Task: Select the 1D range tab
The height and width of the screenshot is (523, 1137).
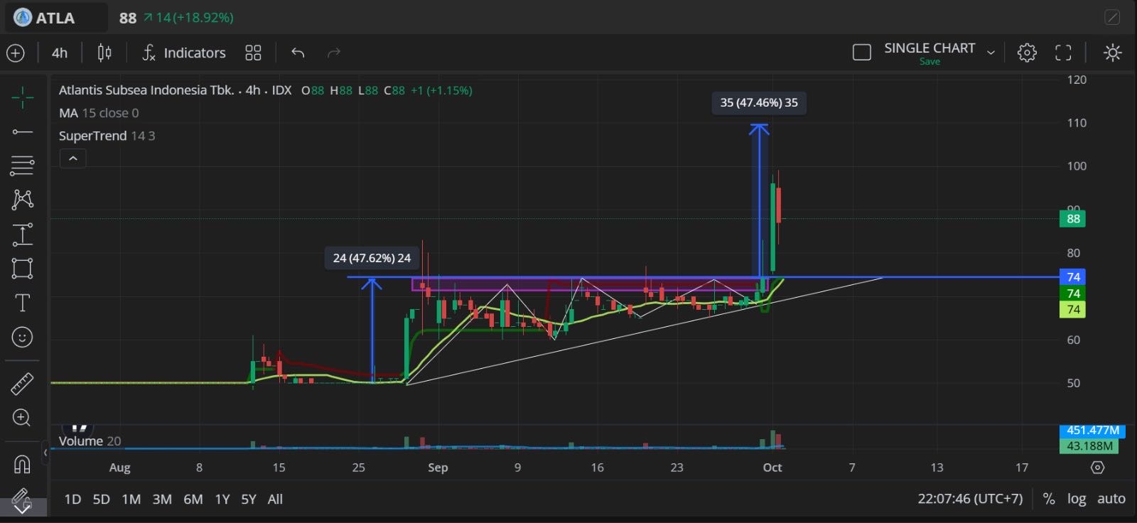Action: (72, 499)
